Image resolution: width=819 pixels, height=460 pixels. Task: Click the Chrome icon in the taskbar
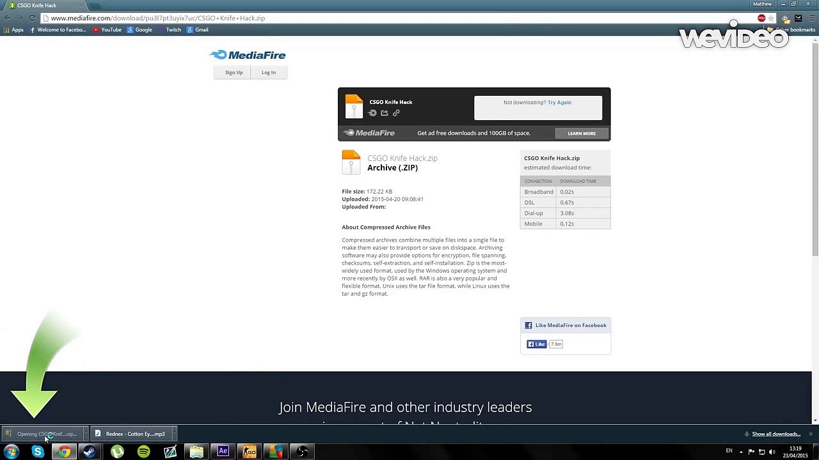(64, 452)
